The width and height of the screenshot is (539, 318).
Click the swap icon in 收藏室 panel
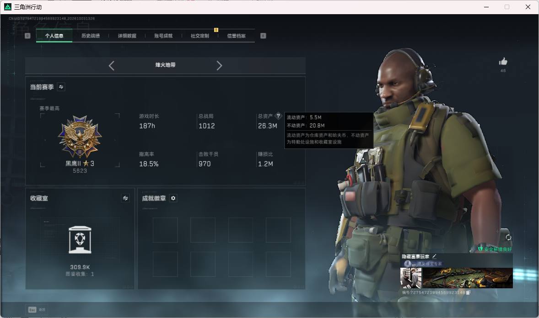[x=125, y=198]
